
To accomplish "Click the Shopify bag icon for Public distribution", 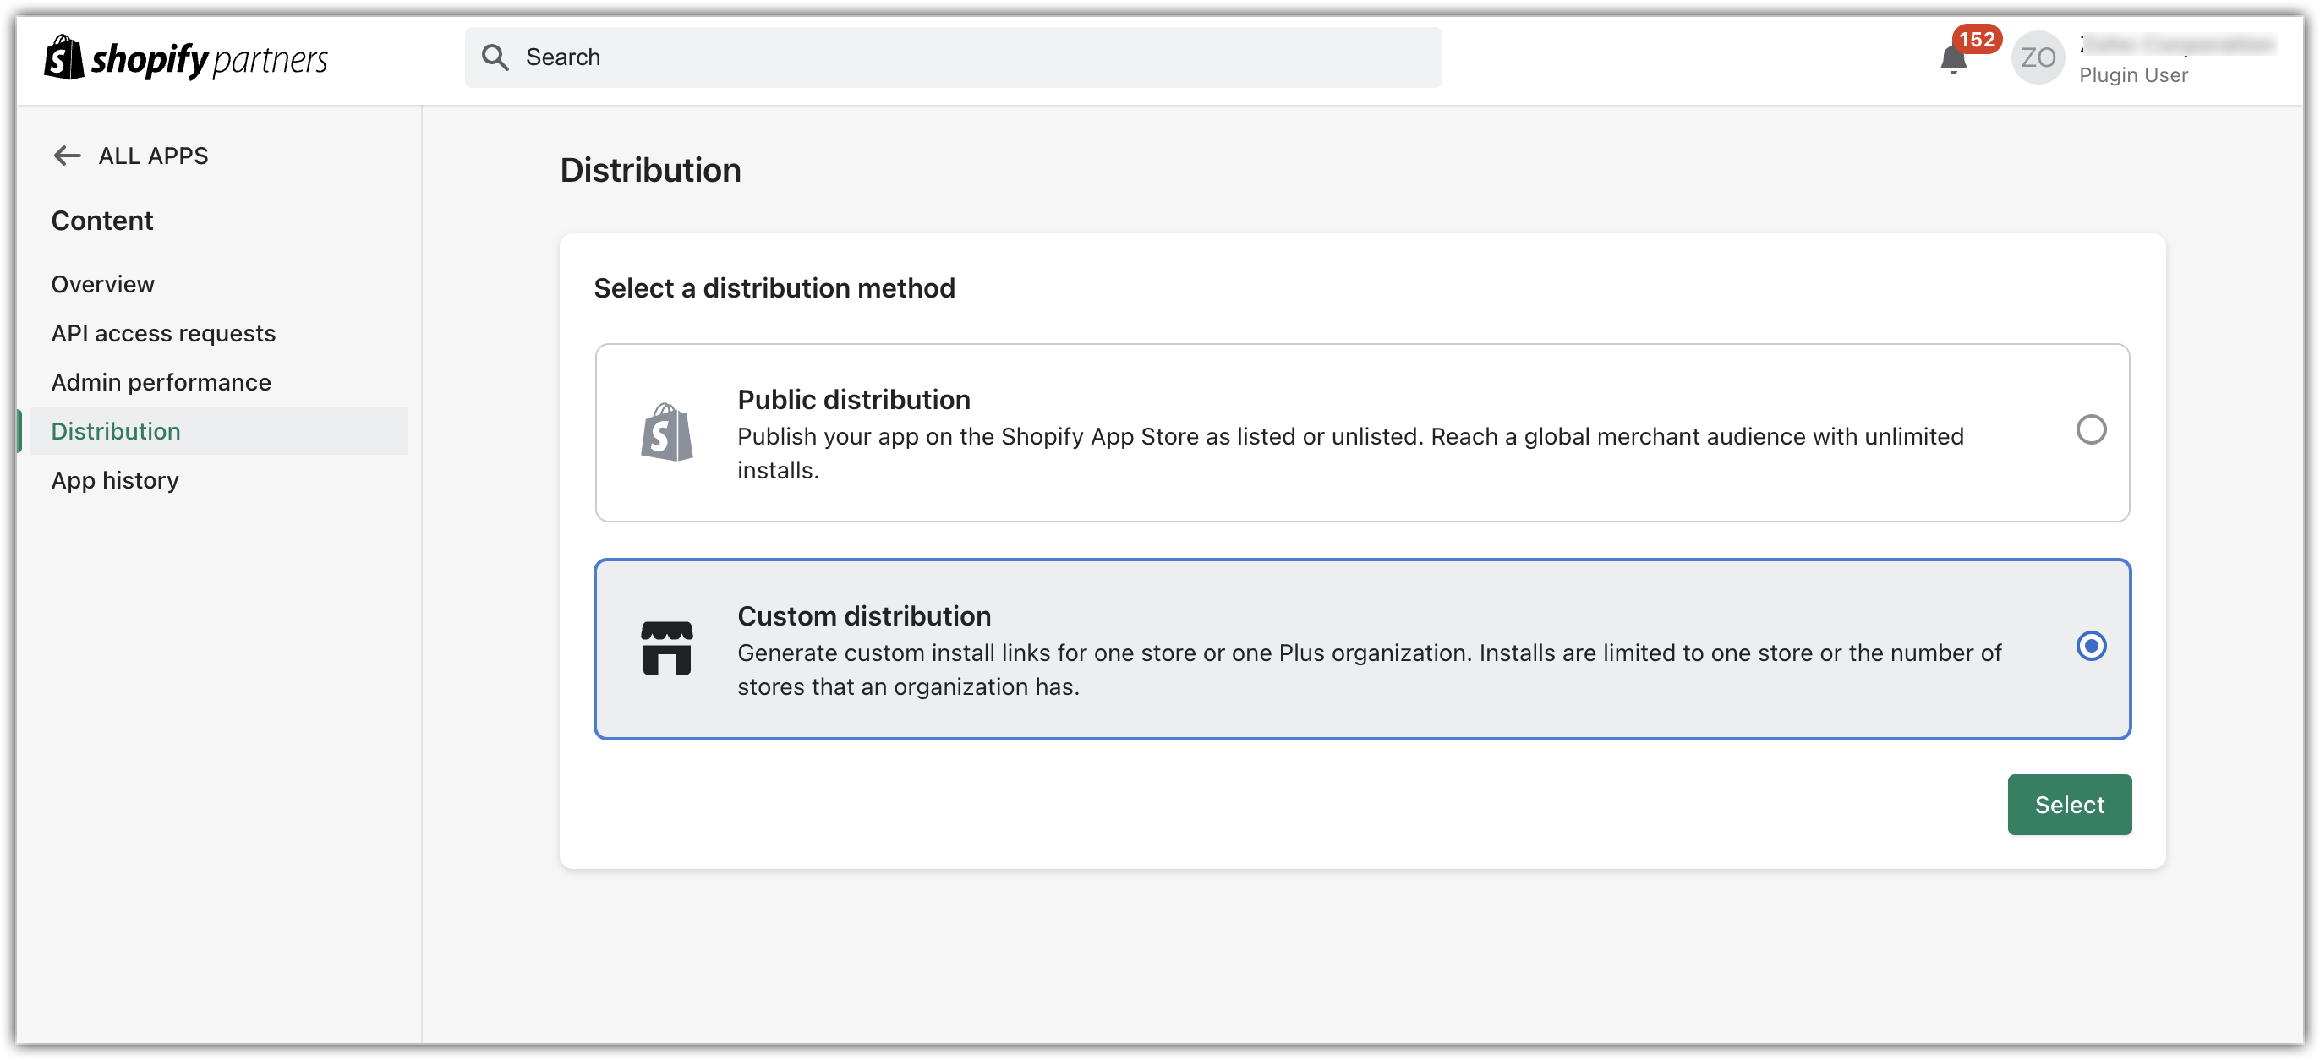I will (x=666, y=432).
